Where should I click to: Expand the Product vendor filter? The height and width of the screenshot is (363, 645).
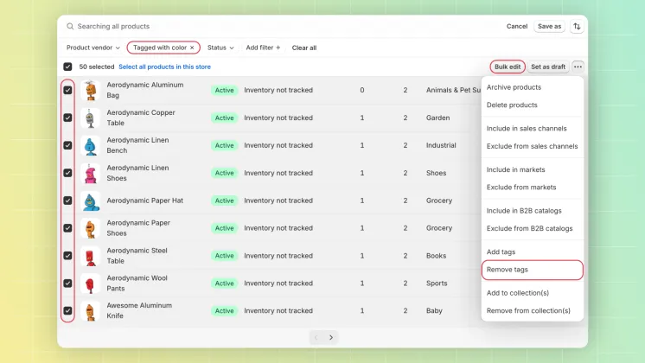point(93,48)
